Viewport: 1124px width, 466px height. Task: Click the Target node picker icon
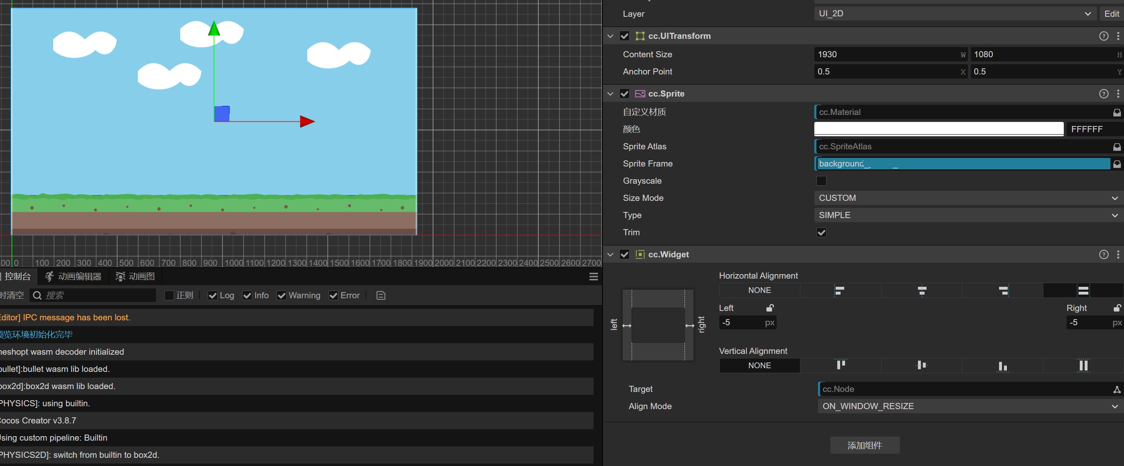pyautogui.click(x=1117, y=389)
